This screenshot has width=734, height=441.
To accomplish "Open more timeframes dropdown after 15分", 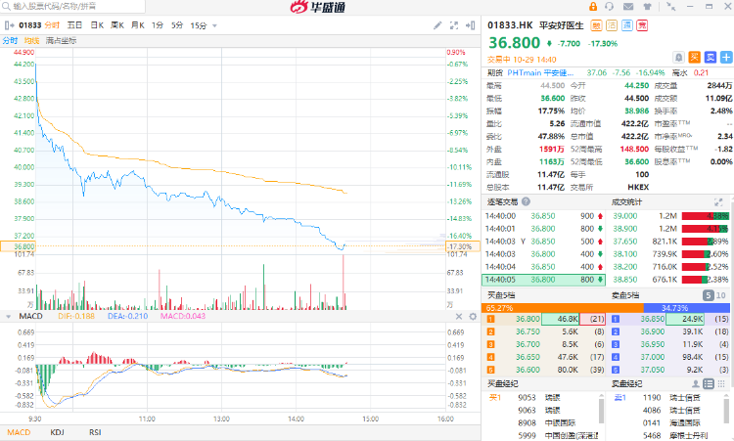I will click(215, 25).
